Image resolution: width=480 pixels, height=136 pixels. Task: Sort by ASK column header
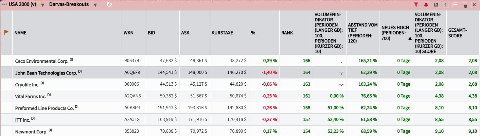point(185,33)
